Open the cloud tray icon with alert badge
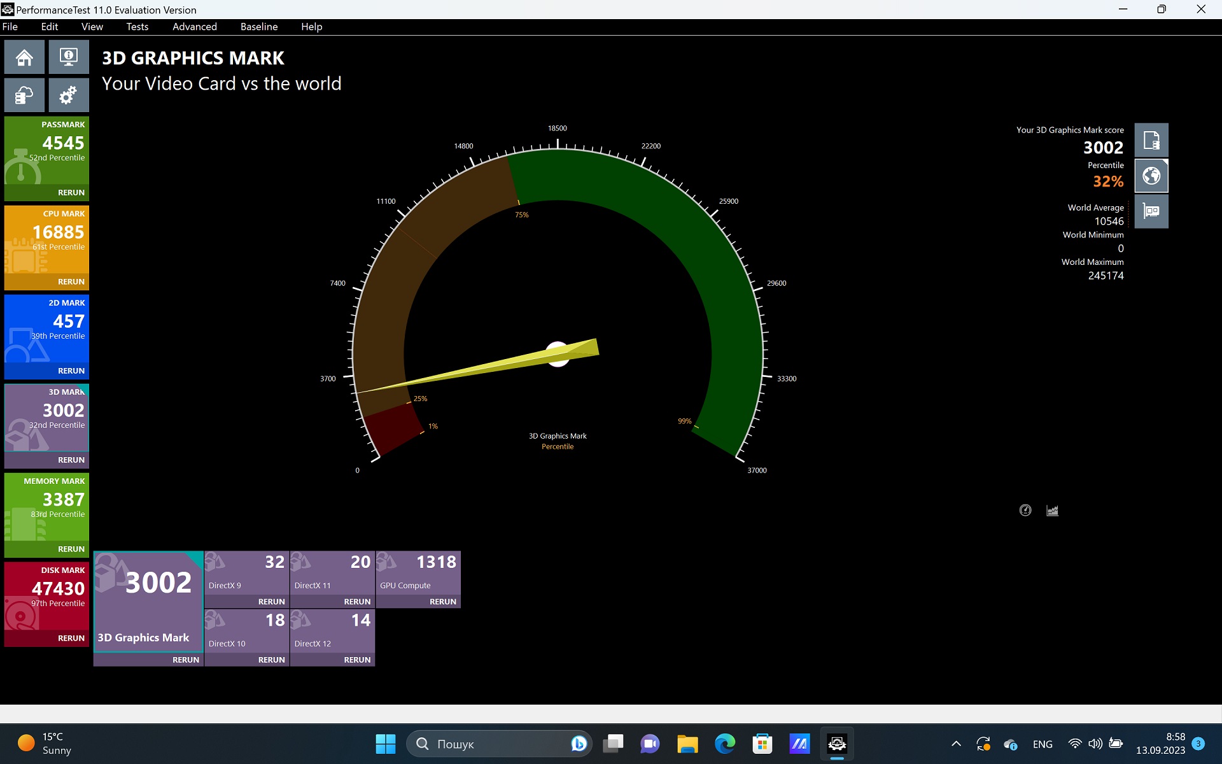The height and width of the screenshot is (764, 1222). coord(1011,744)
